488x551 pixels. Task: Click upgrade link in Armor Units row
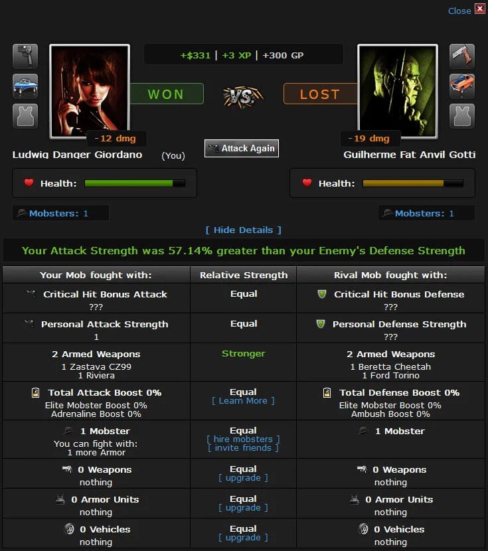(x=243, y=508)
